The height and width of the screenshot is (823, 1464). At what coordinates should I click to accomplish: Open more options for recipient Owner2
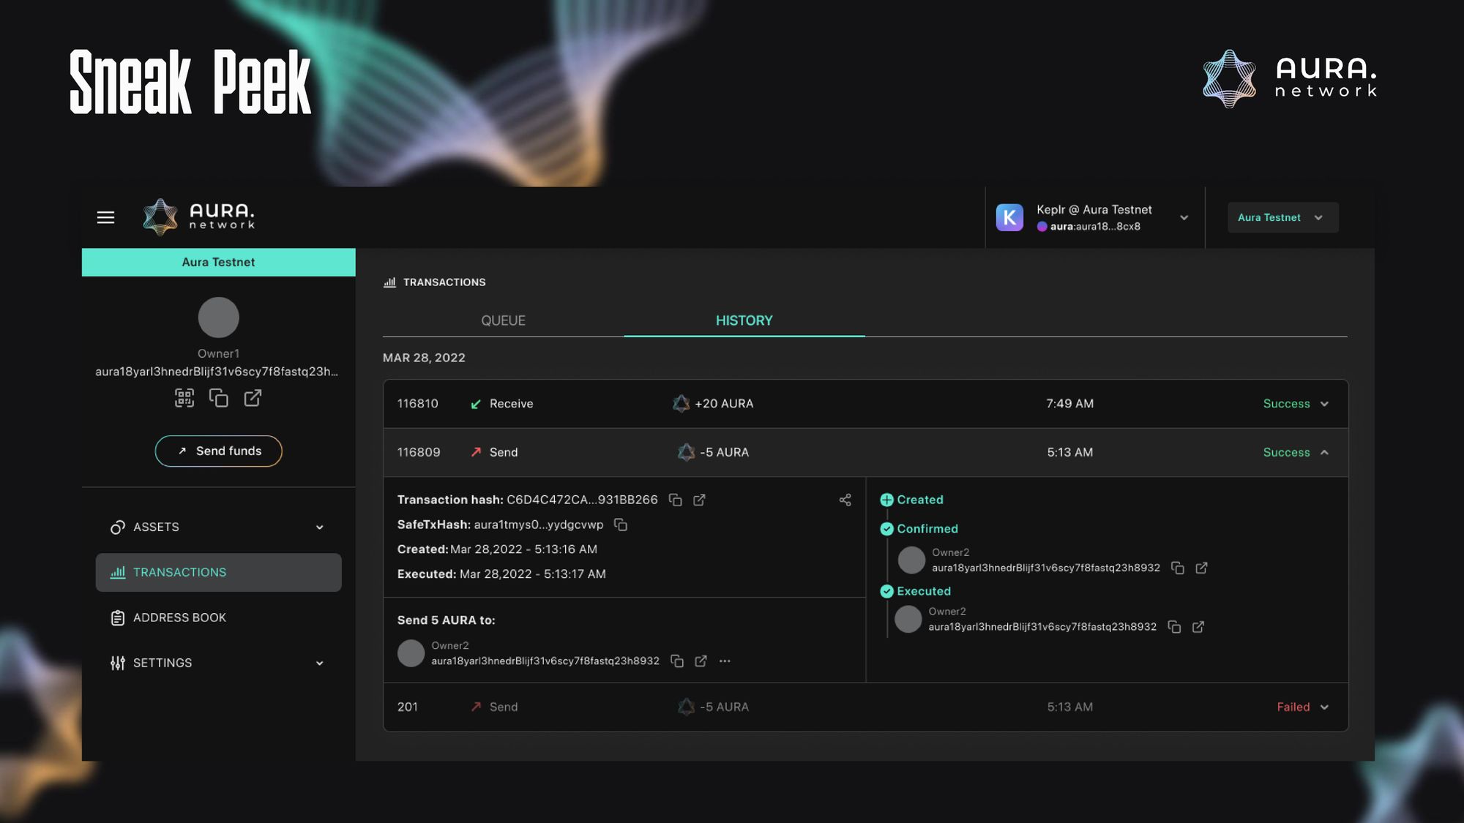click(725, 661)
